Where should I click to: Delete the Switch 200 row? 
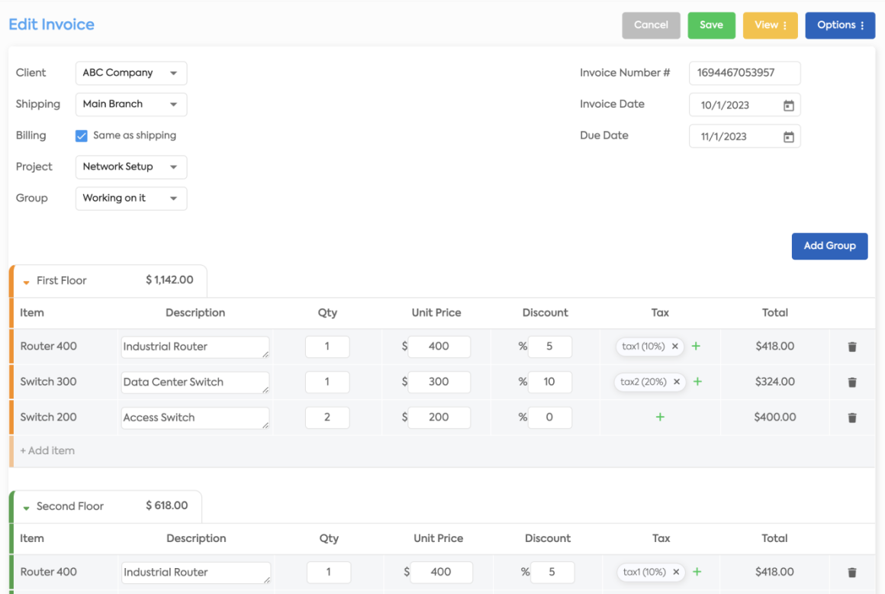click(x=851, y=418)
